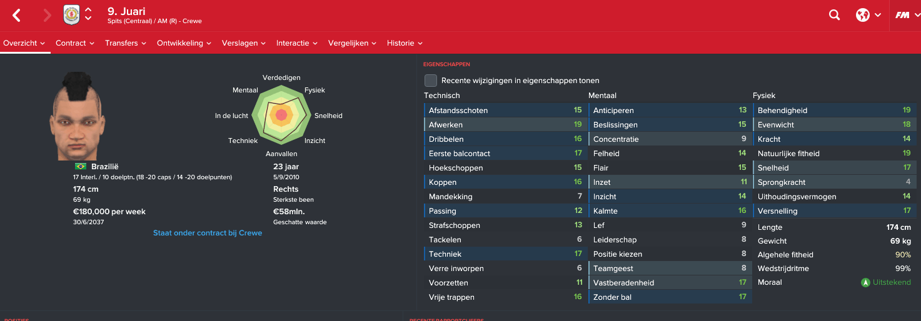Click the attribute radar chart

tap(281, 114)
